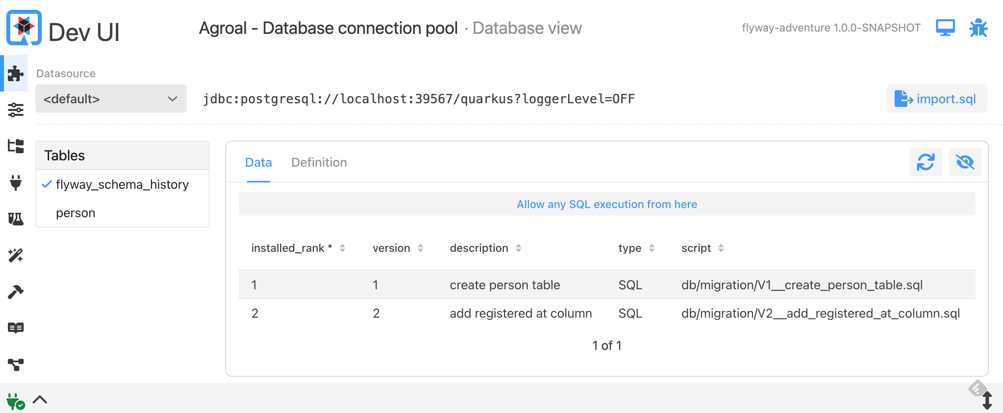
Task: Toggle the crossed-eye visibility button
Action: (x=965, y=162)
